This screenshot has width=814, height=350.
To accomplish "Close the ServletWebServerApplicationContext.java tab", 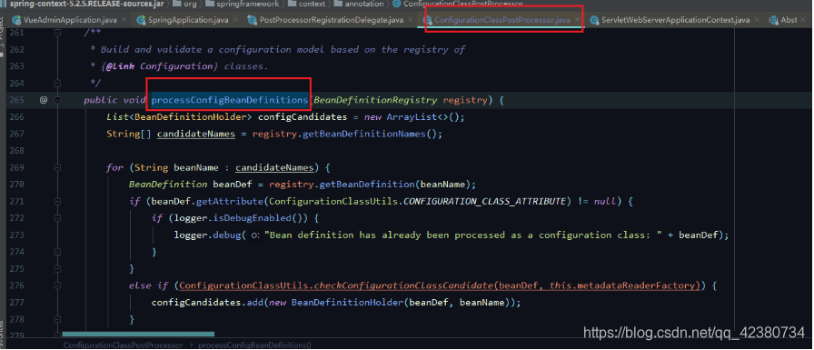I will (757, 20).
